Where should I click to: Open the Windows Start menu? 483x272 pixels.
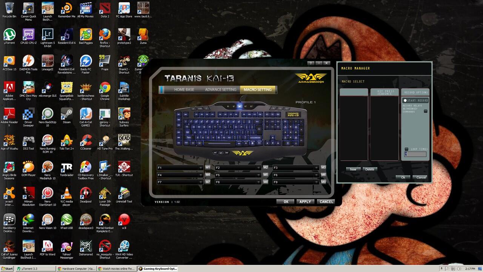7,269
